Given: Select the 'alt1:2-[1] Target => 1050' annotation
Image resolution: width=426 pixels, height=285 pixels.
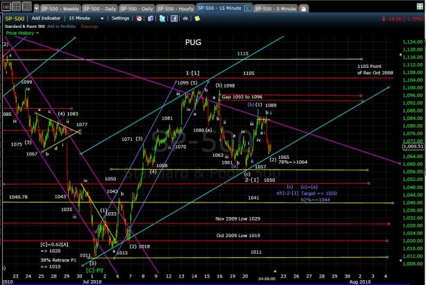Looking at the screenshot, I should coord(307,193).
